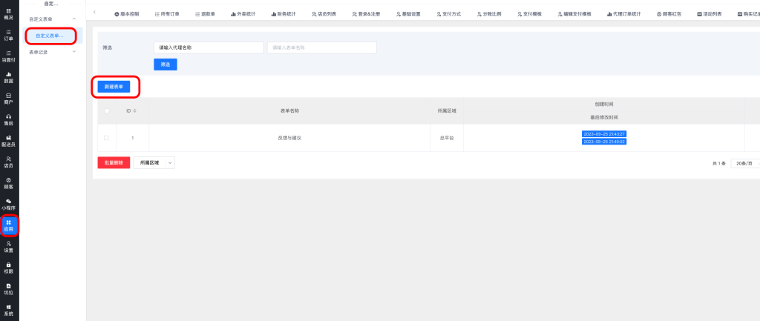
Task: Expand the 表单记录 menu group
Action: [x=73, y=52]
